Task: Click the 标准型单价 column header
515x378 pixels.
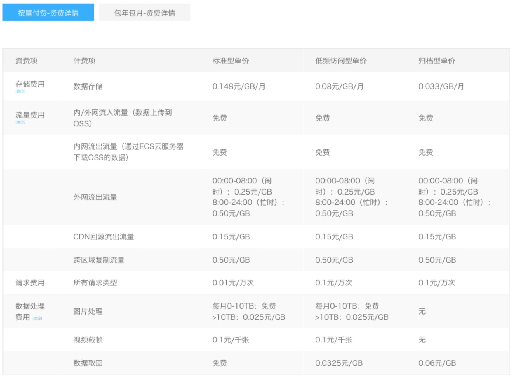Action: pos(231,61)
